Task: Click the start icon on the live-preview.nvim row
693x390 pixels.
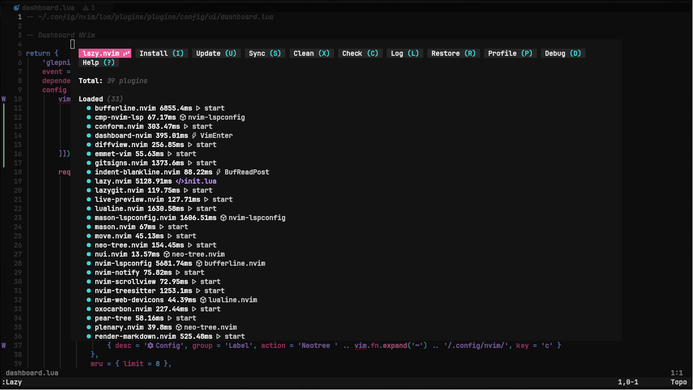Action: tap(206, 199)
